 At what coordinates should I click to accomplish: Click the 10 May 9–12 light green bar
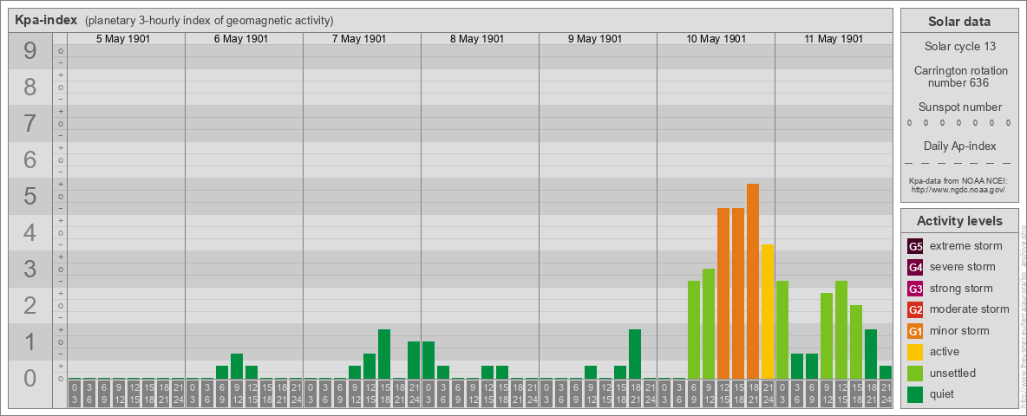click(x=709, y=324)
